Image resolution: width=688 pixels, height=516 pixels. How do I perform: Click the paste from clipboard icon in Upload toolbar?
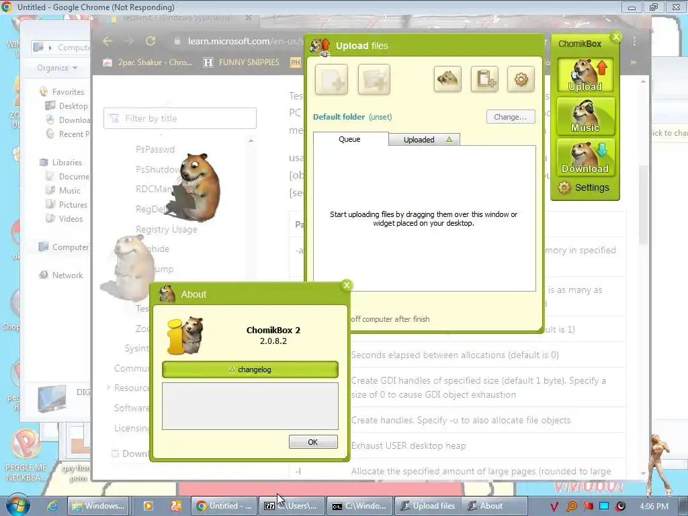484,79
